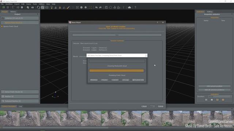This screenshot has height=131, width=234.
Task: Select the light bulb icon in the toolbar
Action: 52,7
